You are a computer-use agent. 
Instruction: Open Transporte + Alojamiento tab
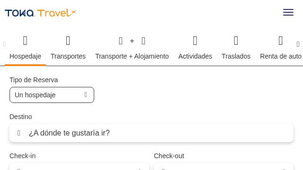[x=132, y=56]
